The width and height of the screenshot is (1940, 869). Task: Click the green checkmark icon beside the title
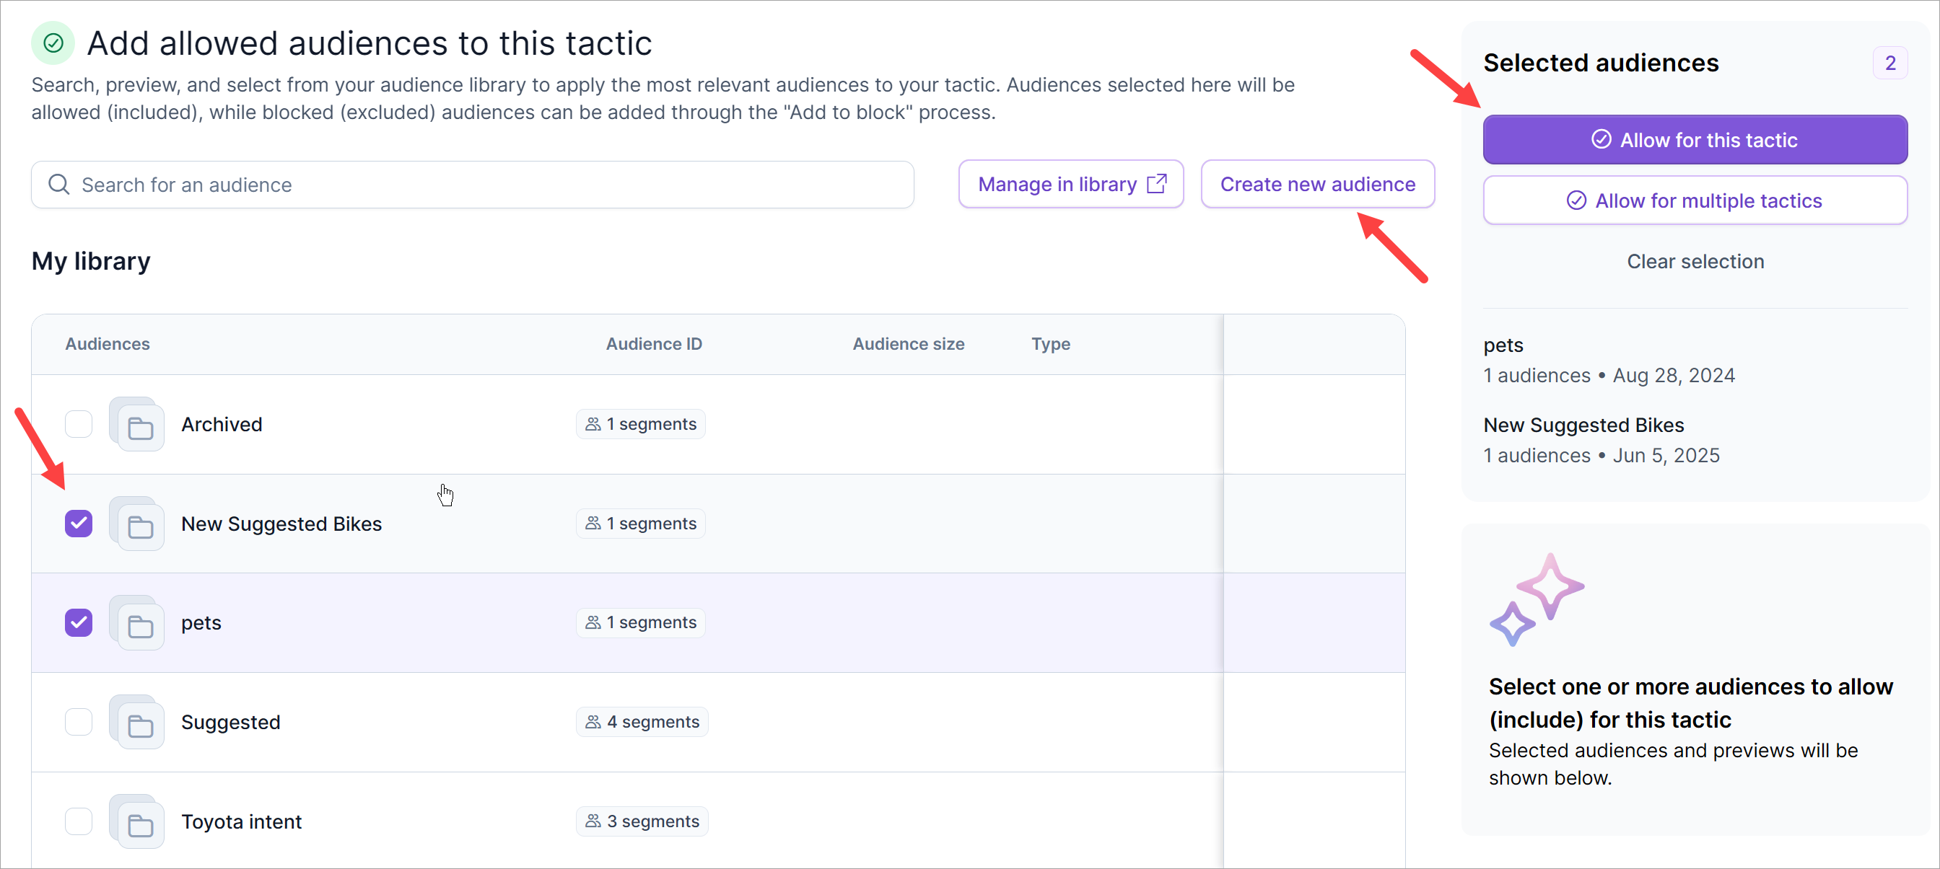(x=53, y=43)
